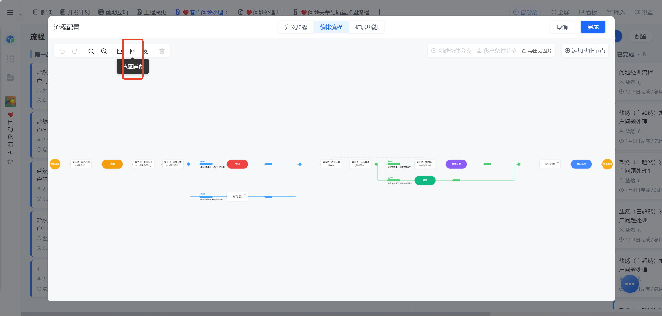Click the blue 条件1 bar before 关闭
The height and width of the screenshot is (316, 662).
tap(206, 164)
